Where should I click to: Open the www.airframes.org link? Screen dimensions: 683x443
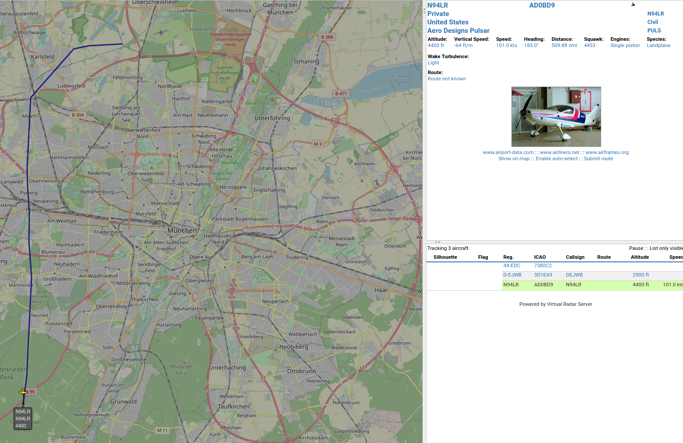click(607, 152)
